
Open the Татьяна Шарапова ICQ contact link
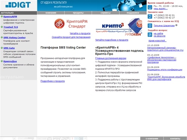(x=164, y=25)
